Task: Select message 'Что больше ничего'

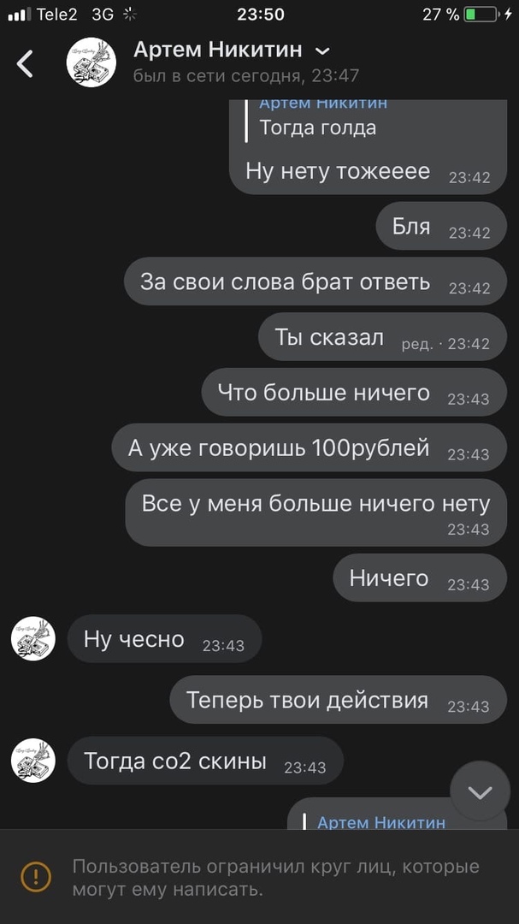Action: 354,392
